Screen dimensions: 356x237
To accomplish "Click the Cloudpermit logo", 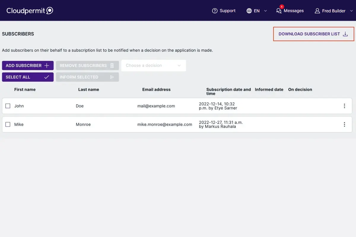I will point(30,11).
